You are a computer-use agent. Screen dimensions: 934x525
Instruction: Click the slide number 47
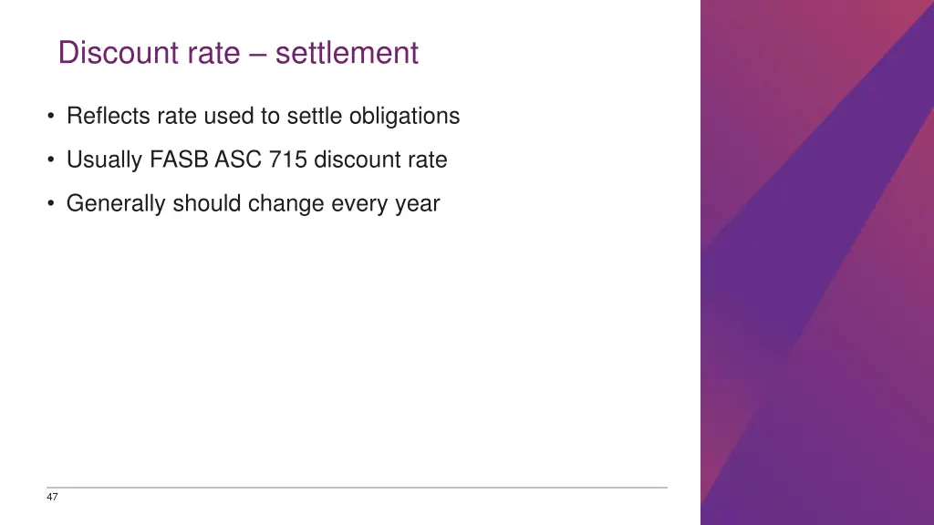(52, 497)
